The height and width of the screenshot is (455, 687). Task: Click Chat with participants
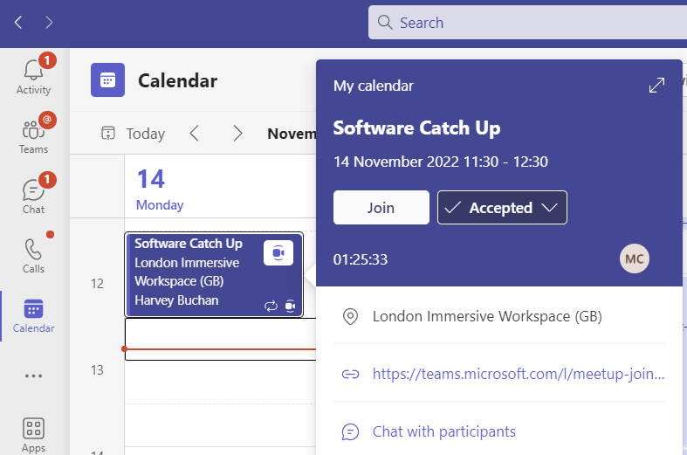(443, 431)
